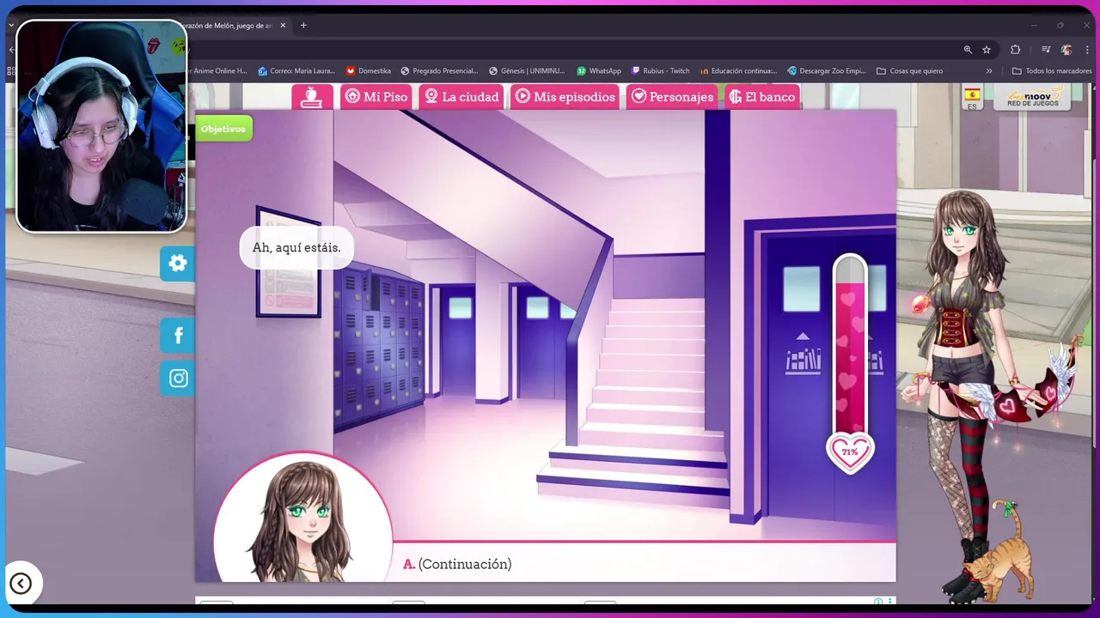Open the Mi Piso menu

(376, 97)
